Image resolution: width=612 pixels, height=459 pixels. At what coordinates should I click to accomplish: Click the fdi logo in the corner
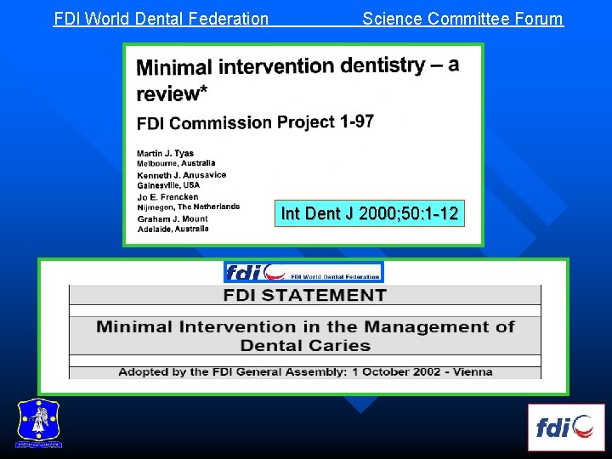(566, 427)
